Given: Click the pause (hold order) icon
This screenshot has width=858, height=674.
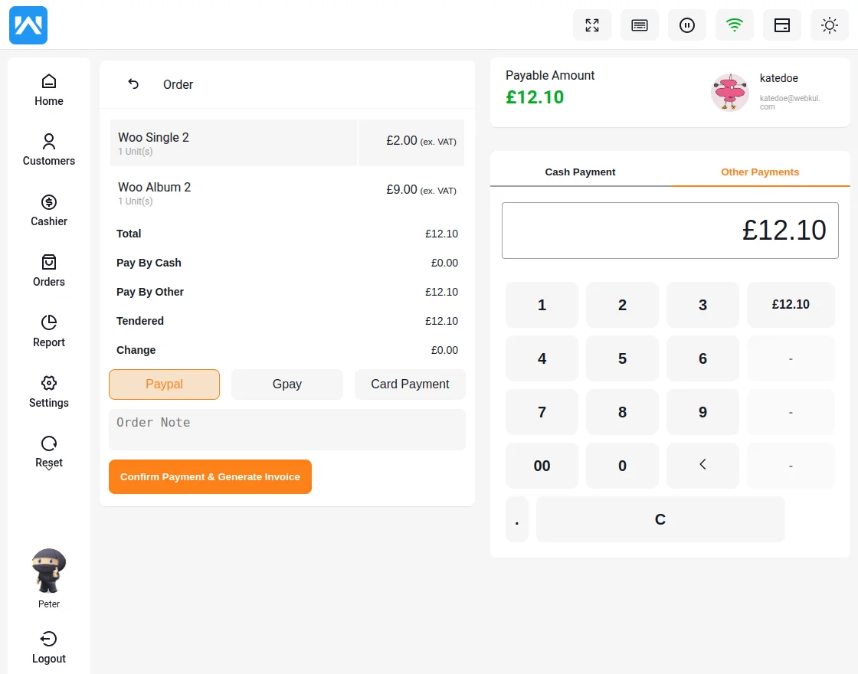Looking at the screenshot, I should click(686, 25).
